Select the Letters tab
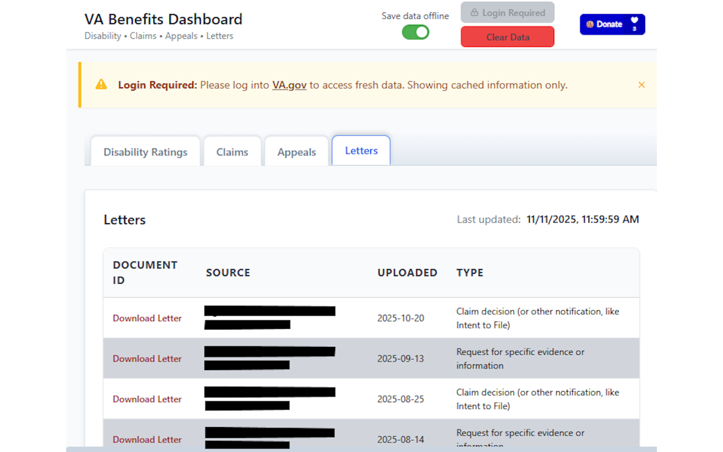 (361, 150)
